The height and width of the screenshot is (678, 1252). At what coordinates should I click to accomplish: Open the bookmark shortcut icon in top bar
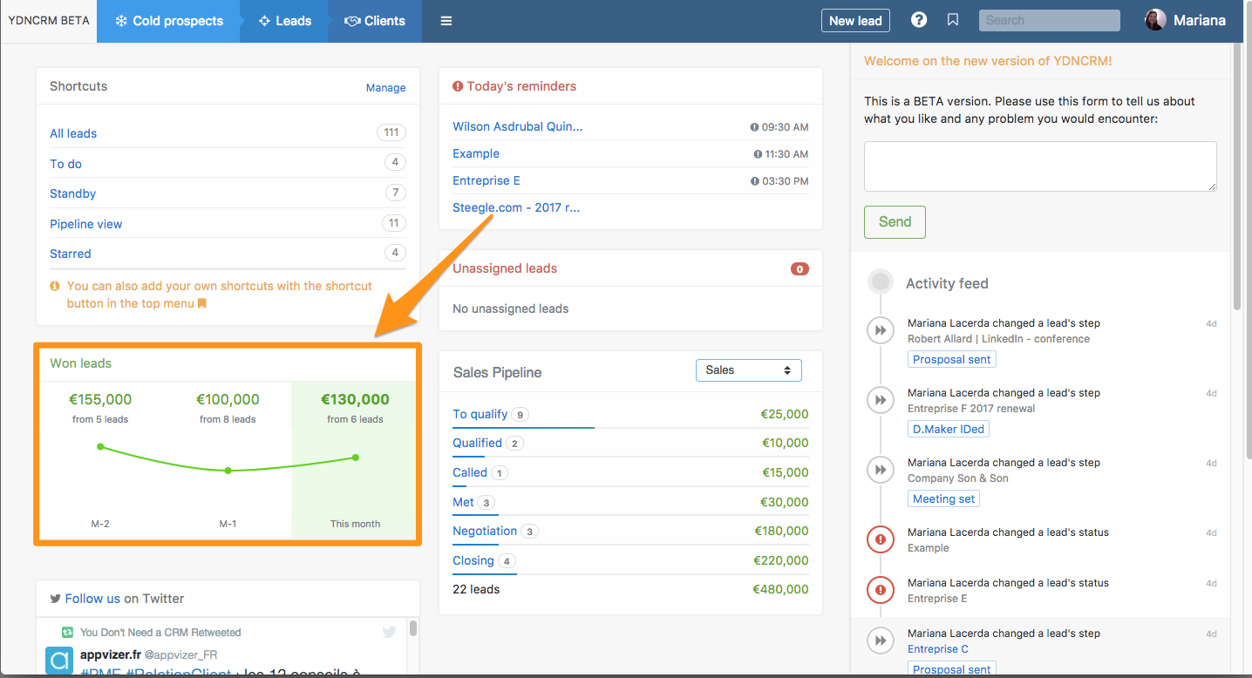953,20
